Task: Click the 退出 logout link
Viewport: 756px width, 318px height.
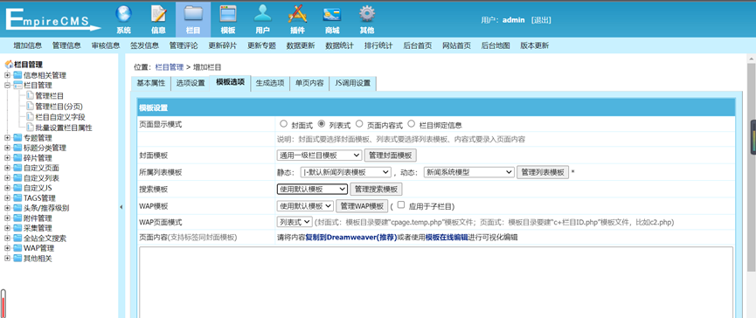Action: [541, 20]
